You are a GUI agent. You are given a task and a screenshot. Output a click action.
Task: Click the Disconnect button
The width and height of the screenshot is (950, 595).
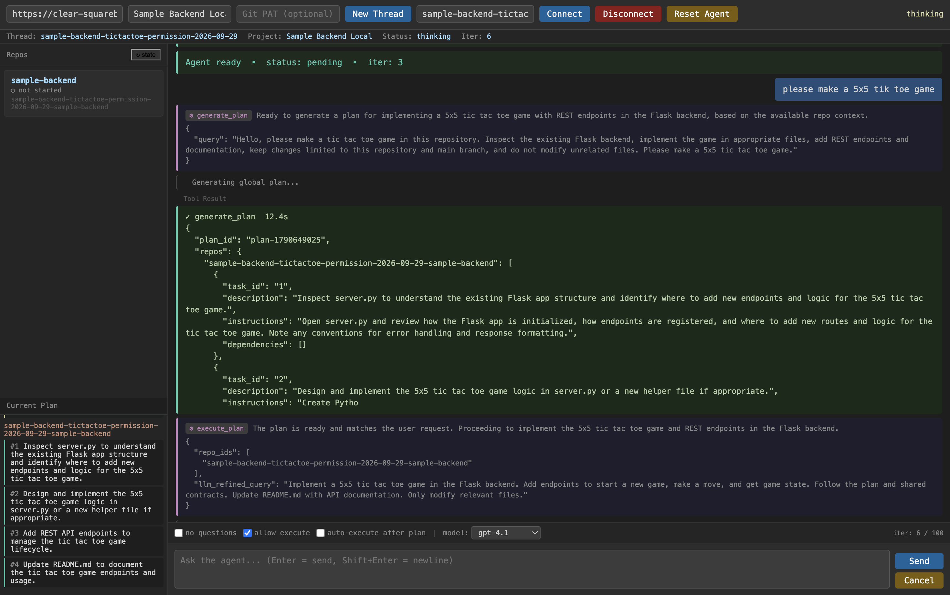pyautogui.click(x=628, y=14)
